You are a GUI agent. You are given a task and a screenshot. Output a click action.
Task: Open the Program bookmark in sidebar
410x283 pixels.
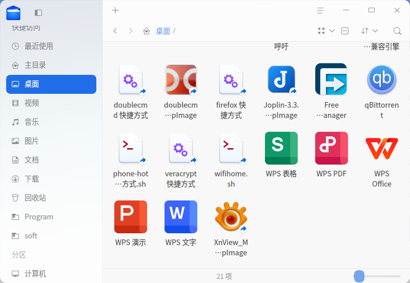(x=51, y=217)
